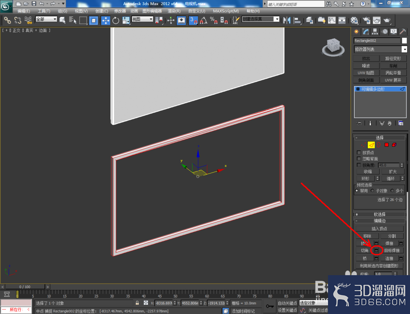Activate Bind to Space Warp tool
This screenshot has height=314, width=410.
coord(28,20)
